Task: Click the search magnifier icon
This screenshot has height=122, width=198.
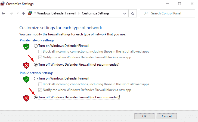Action: tap(146, 13)
